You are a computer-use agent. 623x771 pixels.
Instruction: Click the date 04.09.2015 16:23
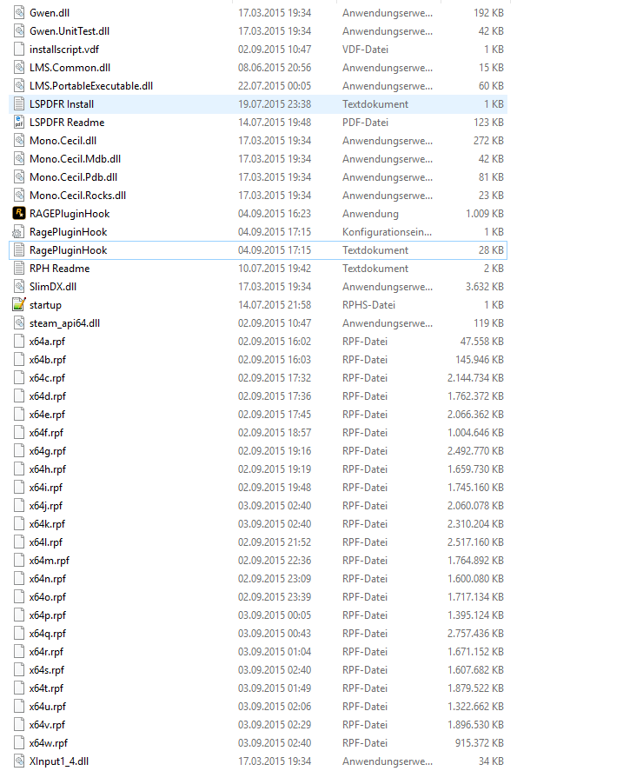275,214
